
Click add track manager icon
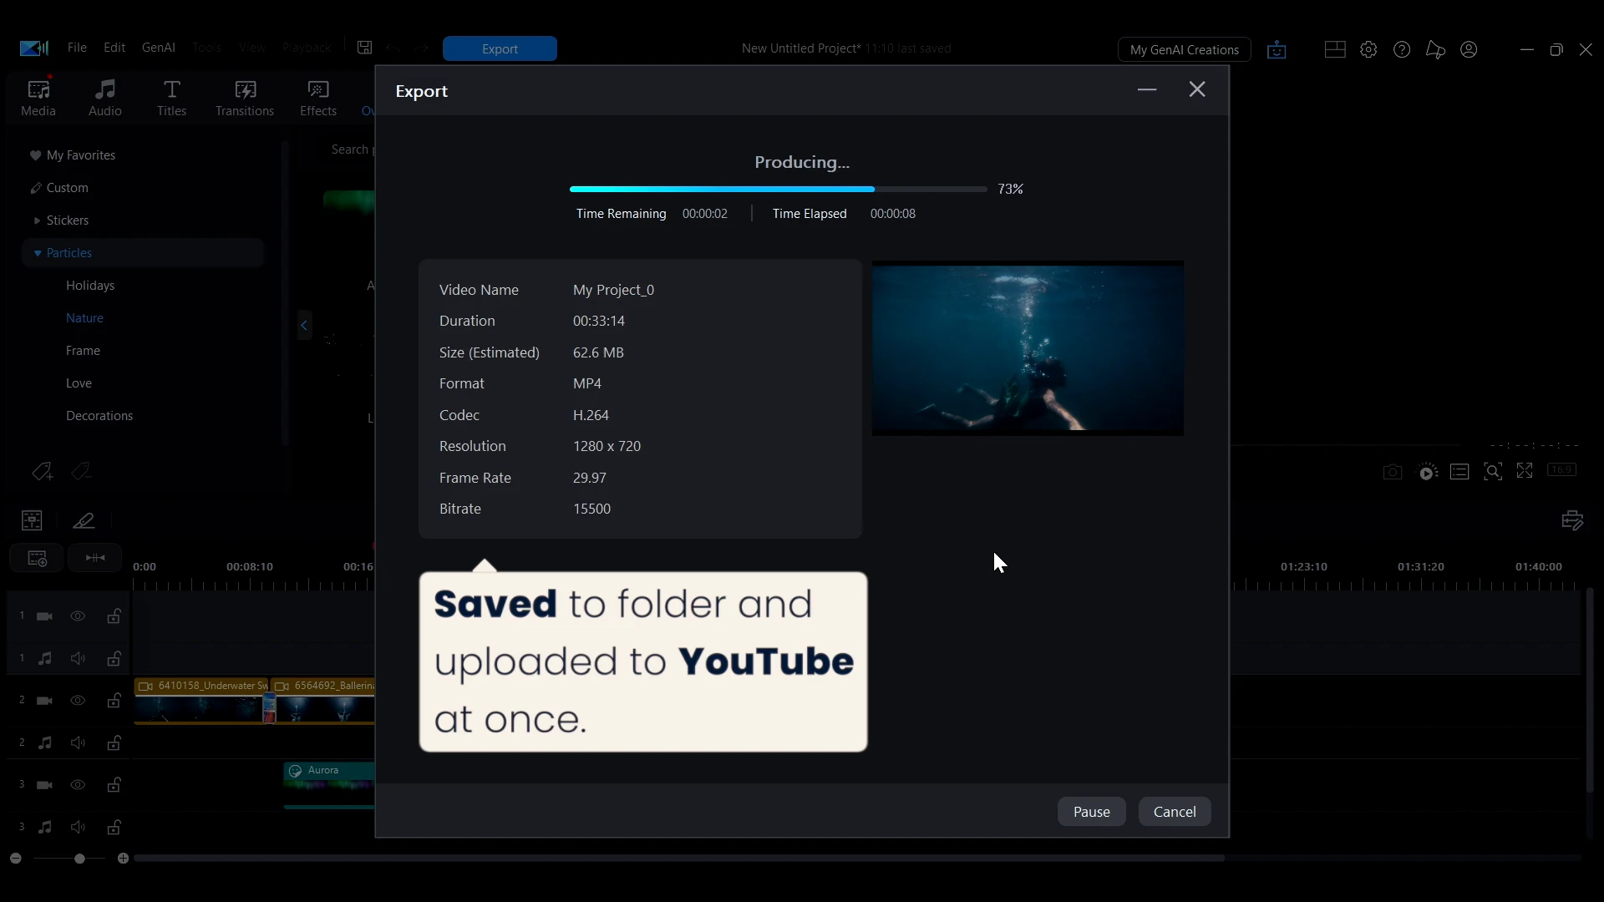point(37,558)
